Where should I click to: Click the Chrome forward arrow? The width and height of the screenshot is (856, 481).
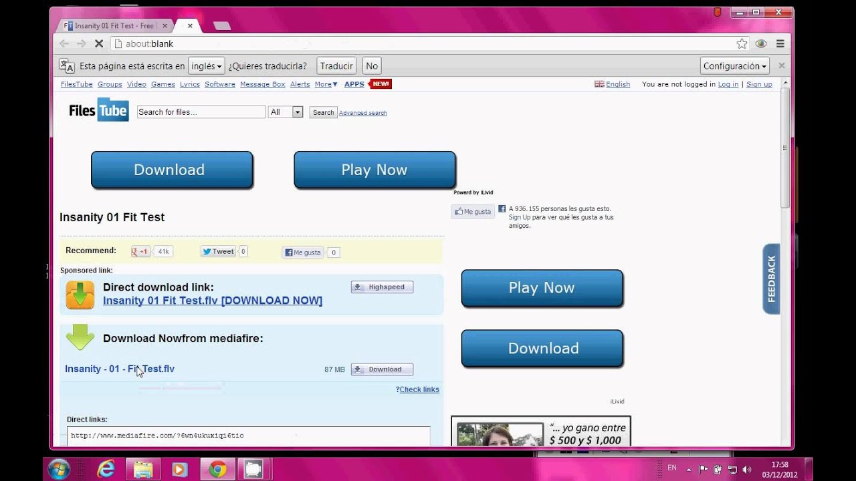pos(81,43)
